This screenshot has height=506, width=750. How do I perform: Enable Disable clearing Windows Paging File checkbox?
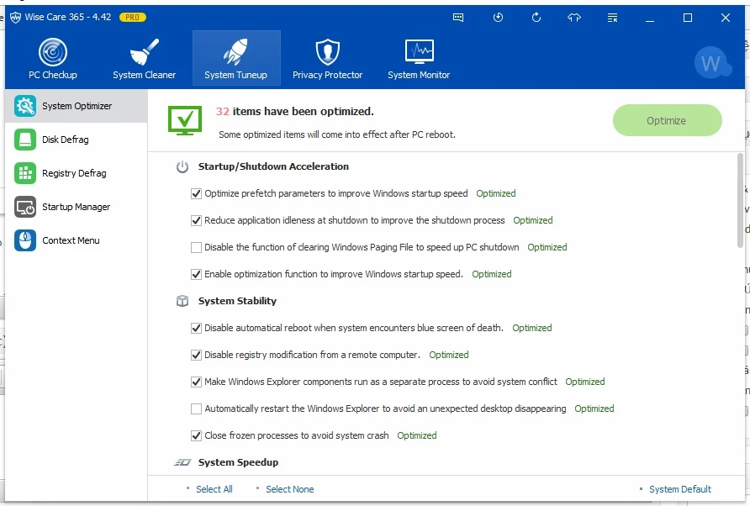pos(197,247)
